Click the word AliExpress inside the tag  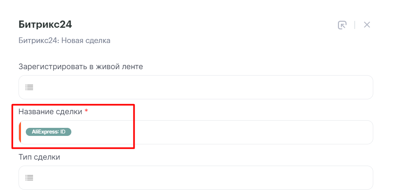[x=45, y=131]
